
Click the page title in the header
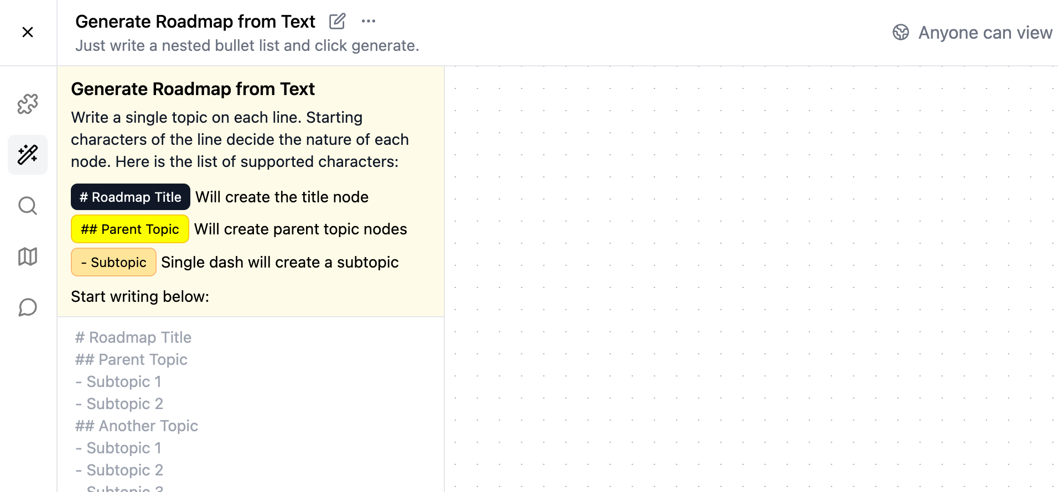pyautogui.click(x=195, y=22)
